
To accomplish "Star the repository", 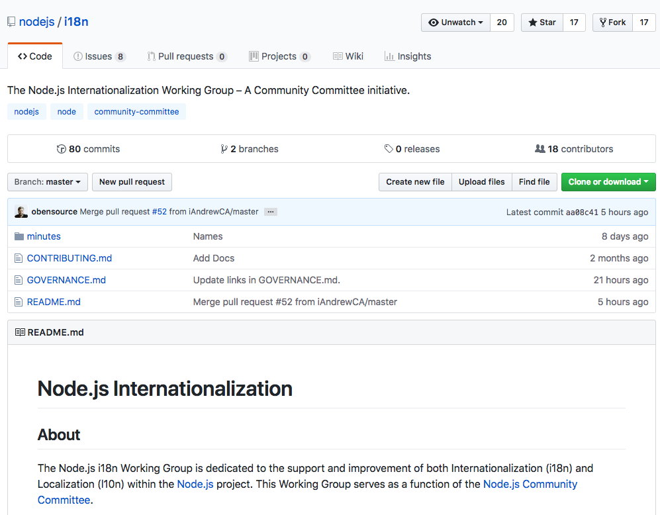I will coord(542,23).
